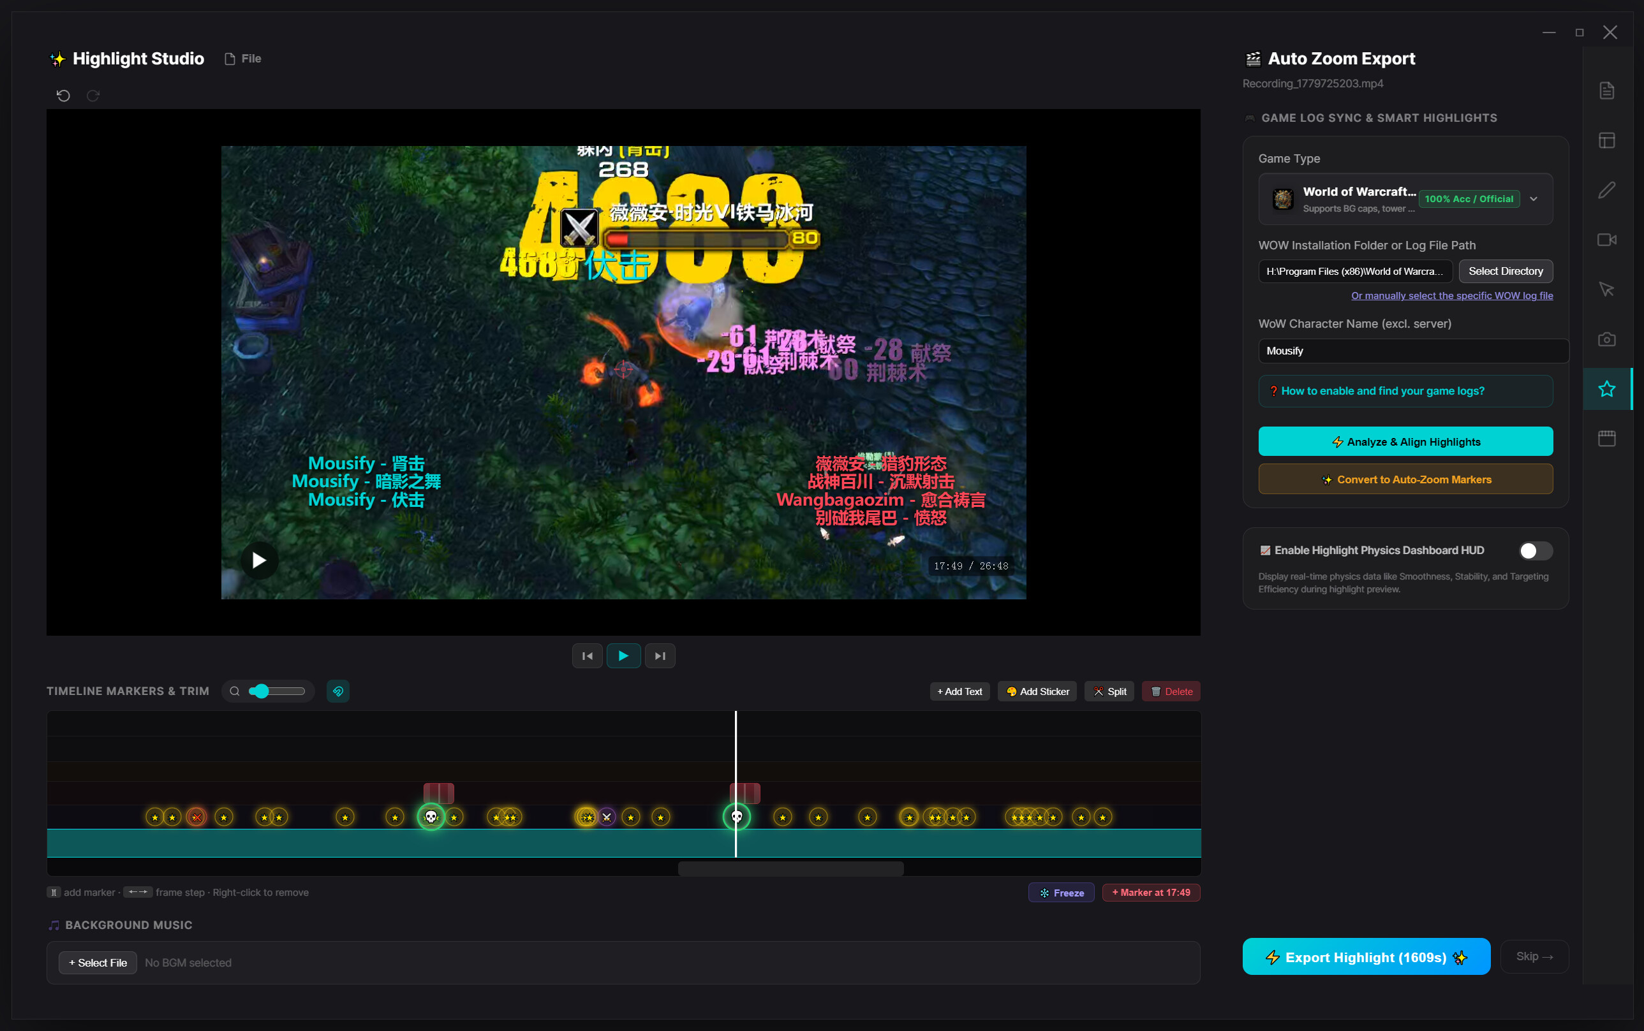1644x1031 pixels.
Task: Split the clip at the playhead
Action: (x=1109, y=691)
